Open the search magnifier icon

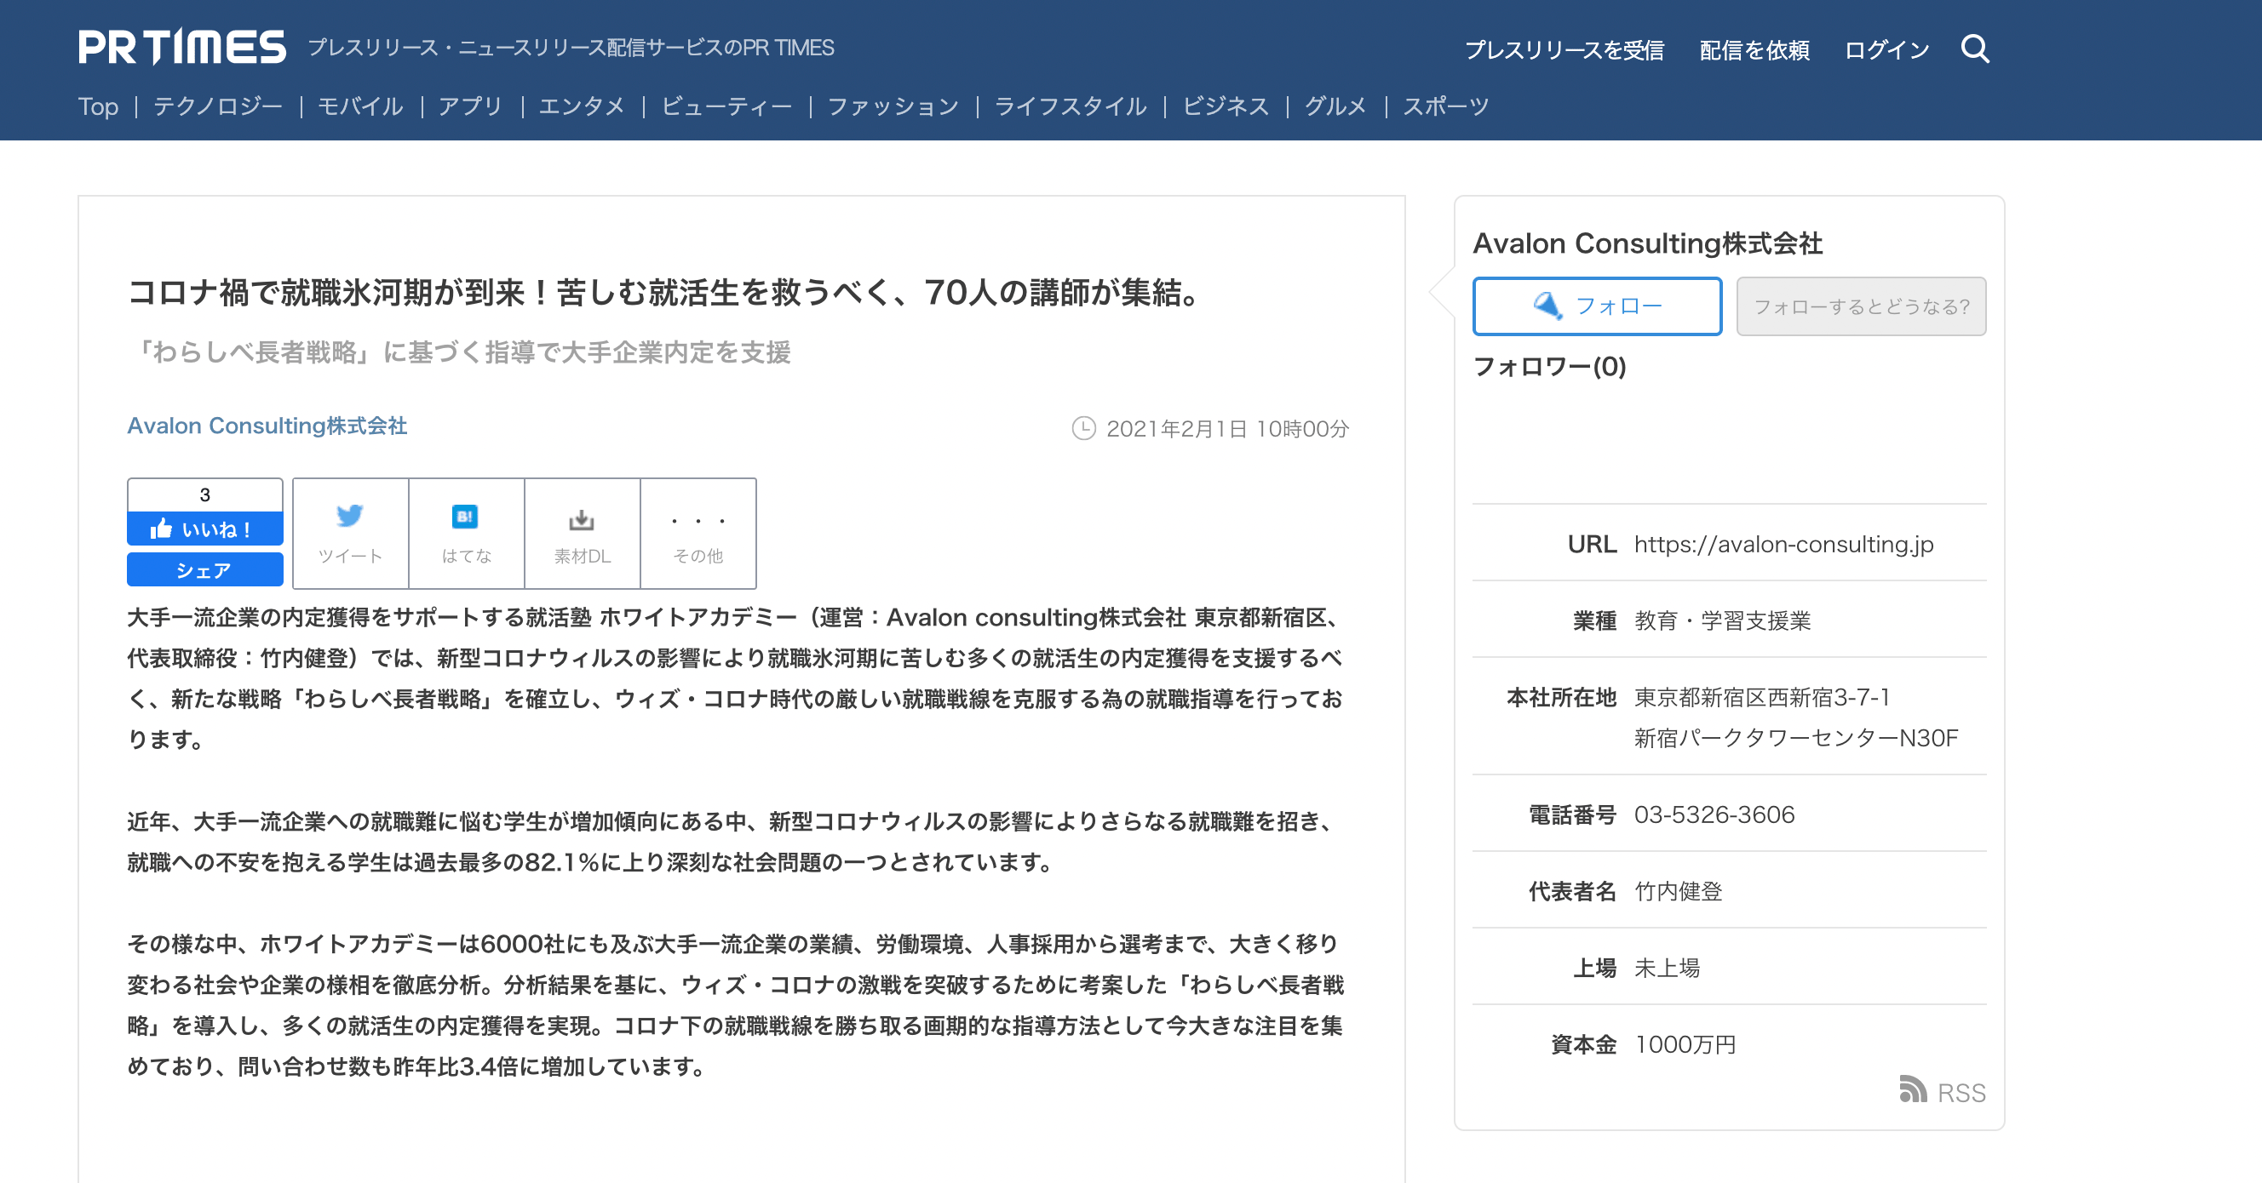click(1975, 49)
